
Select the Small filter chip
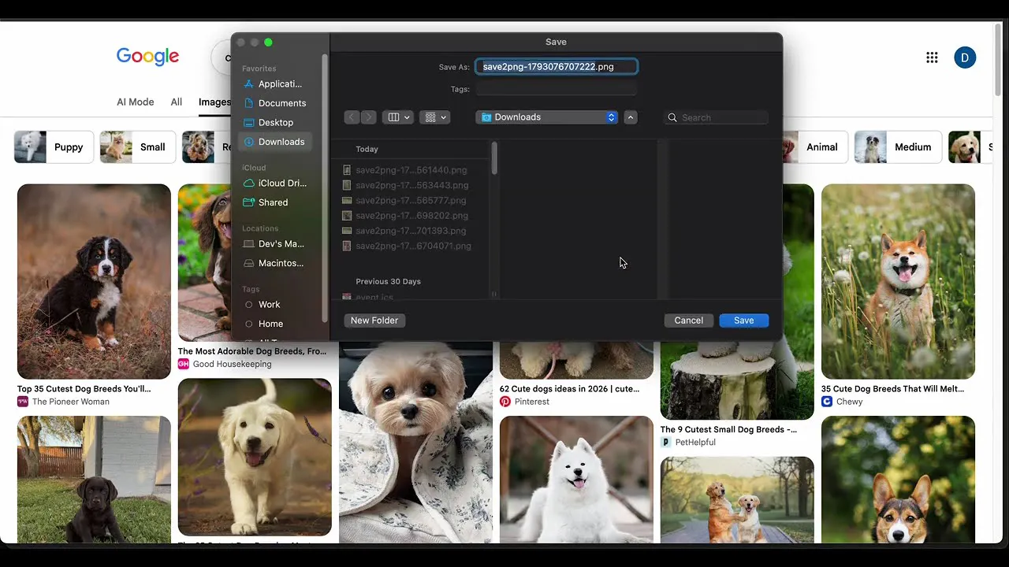138,147
